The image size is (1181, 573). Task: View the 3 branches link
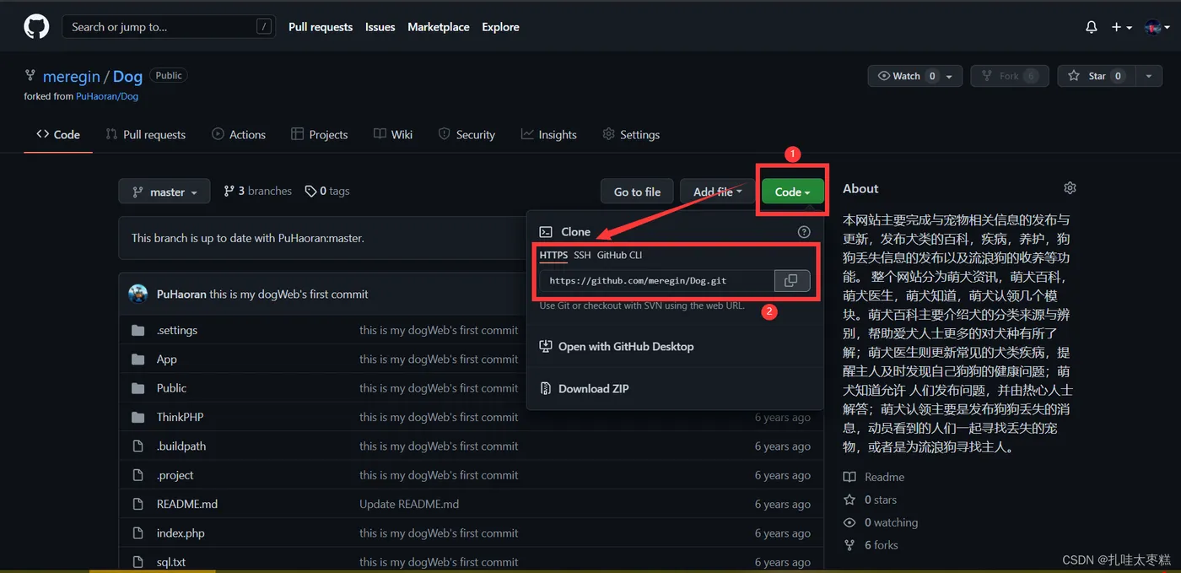pos(257,192)
